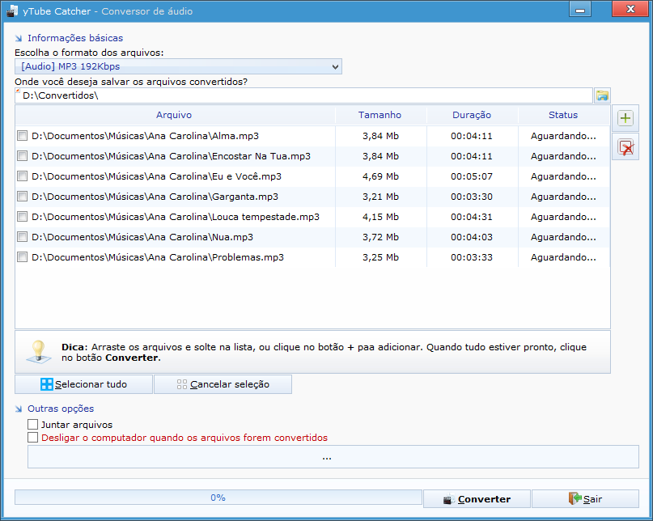Click the remove selected files icon
The image size is (653, 521).
tap(625, 147)
